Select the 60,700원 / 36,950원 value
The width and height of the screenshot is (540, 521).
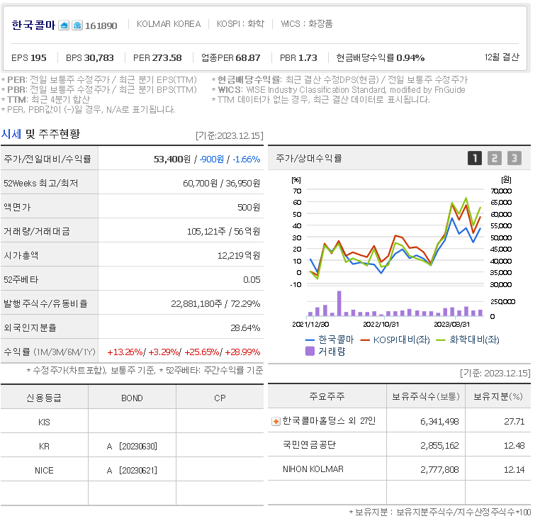click(221, 183)
